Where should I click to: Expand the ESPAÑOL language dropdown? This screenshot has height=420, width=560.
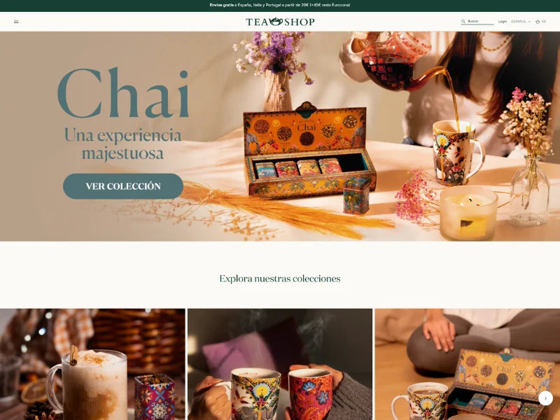point(521,22)
